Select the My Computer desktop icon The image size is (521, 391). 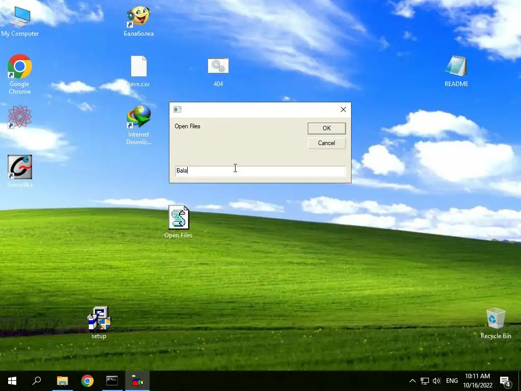click(20, 21)
